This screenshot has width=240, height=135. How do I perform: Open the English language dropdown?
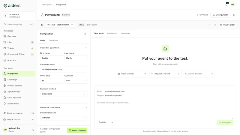click(x=106, y=122)
